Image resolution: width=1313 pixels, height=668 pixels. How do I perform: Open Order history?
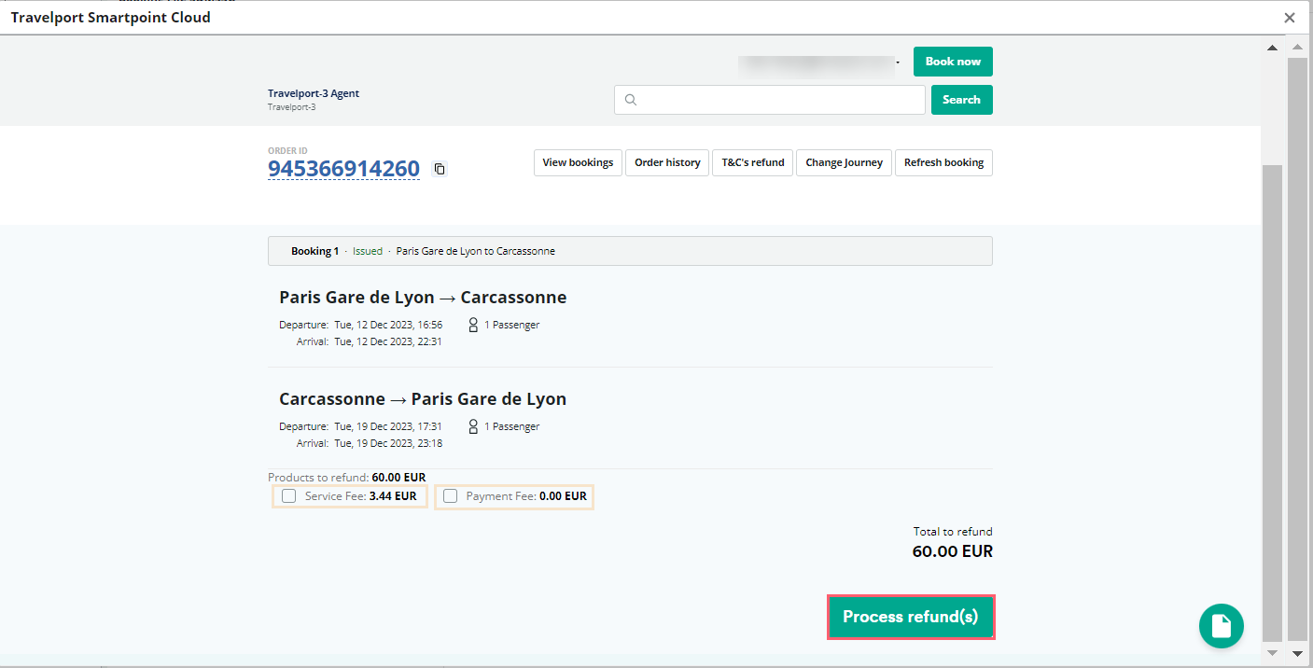667,162
